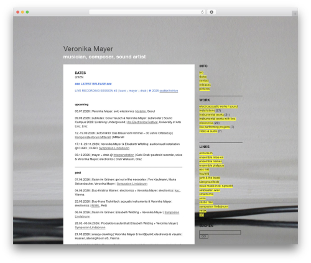Viewport: 311px width, 263px height.
Task: Open the ### LATEST RELEASE ### link
Action: 93,84
